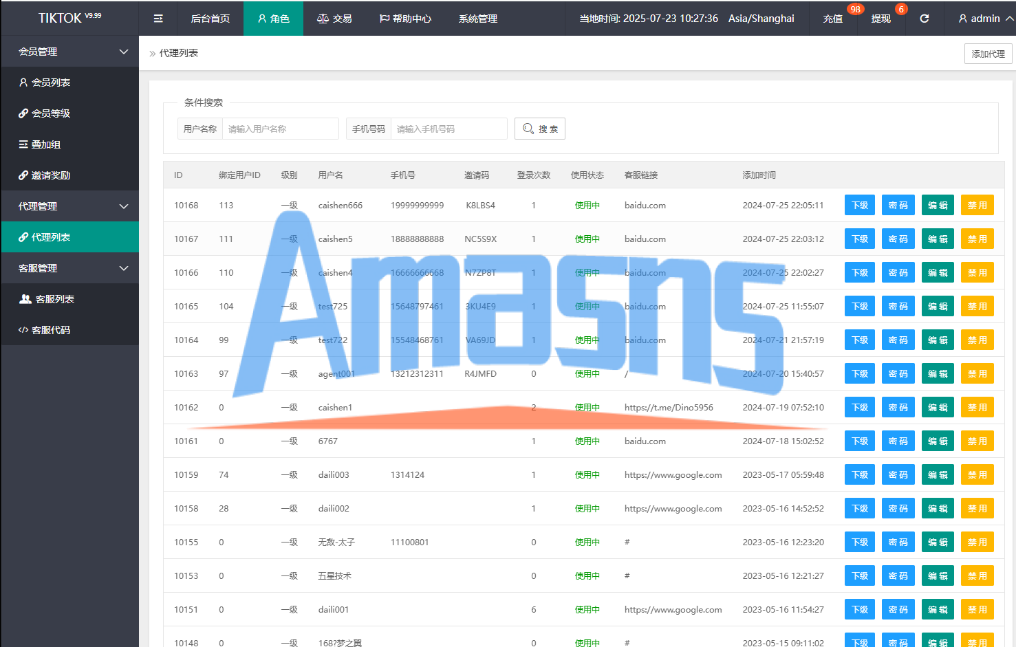Open the admin user dropdown
This screenshot has height=647, width=1016.
pos(985,19)
